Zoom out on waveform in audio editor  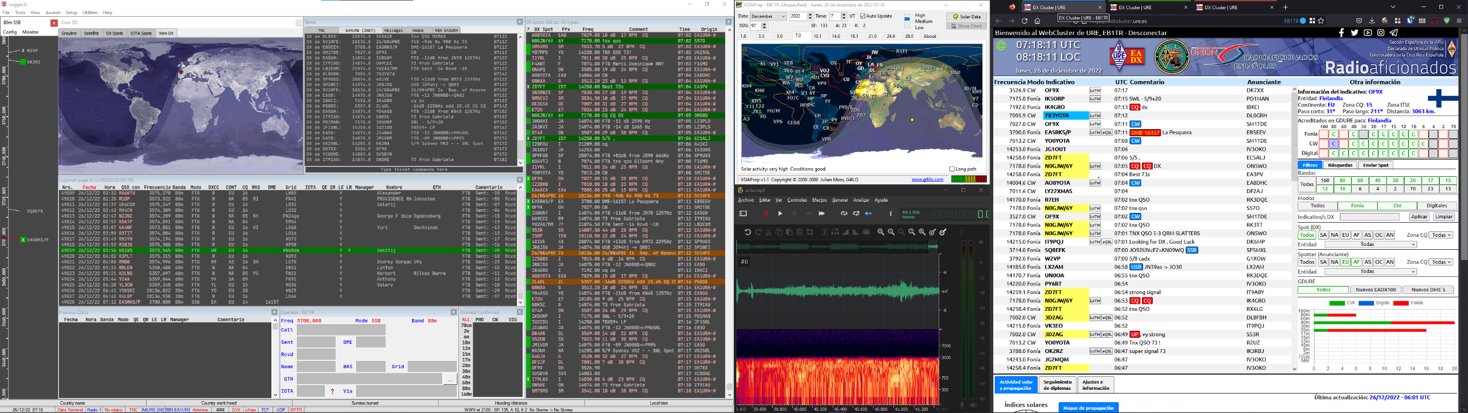coord(891,232)
